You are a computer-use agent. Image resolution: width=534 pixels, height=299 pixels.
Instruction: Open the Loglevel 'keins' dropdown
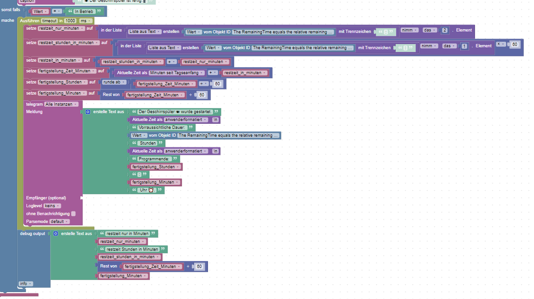pos(52,206)
